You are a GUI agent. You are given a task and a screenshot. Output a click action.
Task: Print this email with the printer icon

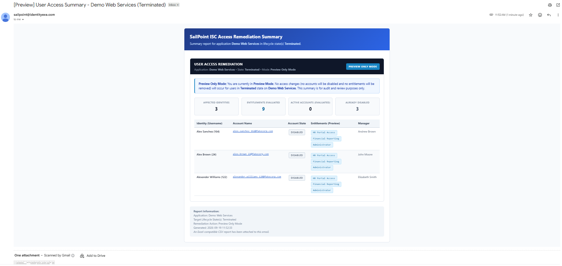pyautogui.click(x=550, y=5)
